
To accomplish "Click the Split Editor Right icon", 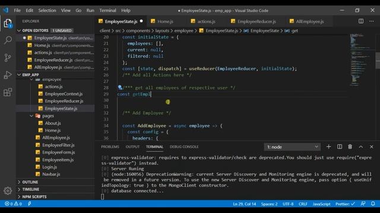I will [361, 21].
